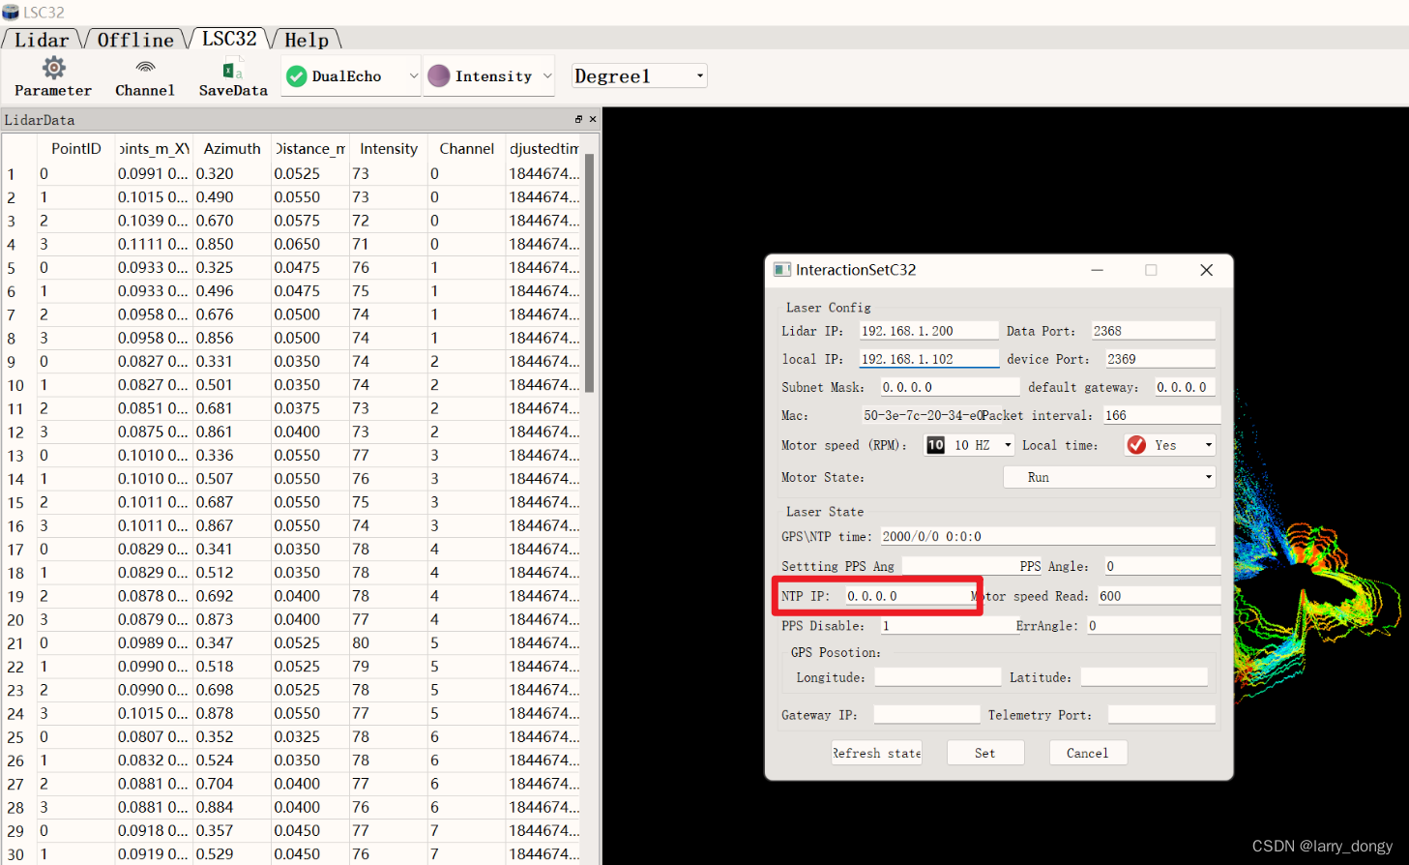Expand the DualEcho dropdown arrow
1409x865 pixels.
pos(414,76)
